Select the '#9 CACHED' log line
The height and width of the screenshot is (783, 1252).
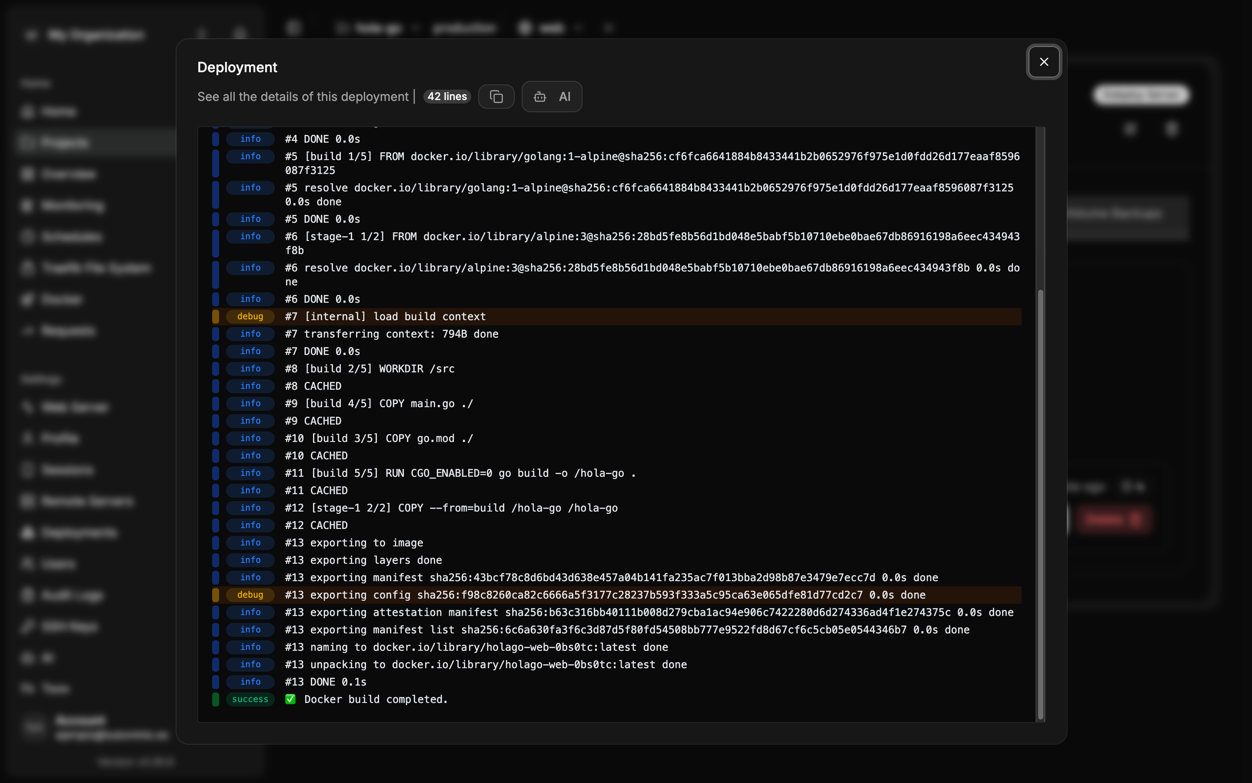(617, 421)
